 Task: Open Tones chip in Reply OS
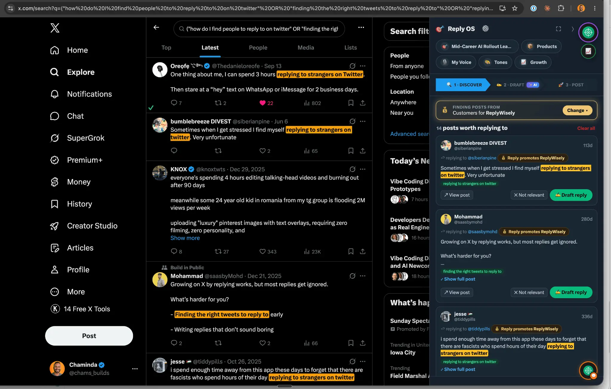[495, 62]
